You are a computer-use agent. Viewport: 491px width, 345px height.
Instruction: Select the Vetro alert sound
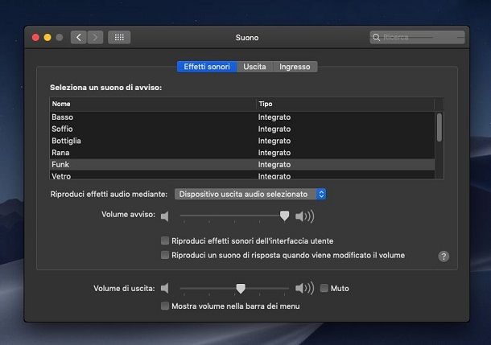[242, 175]
